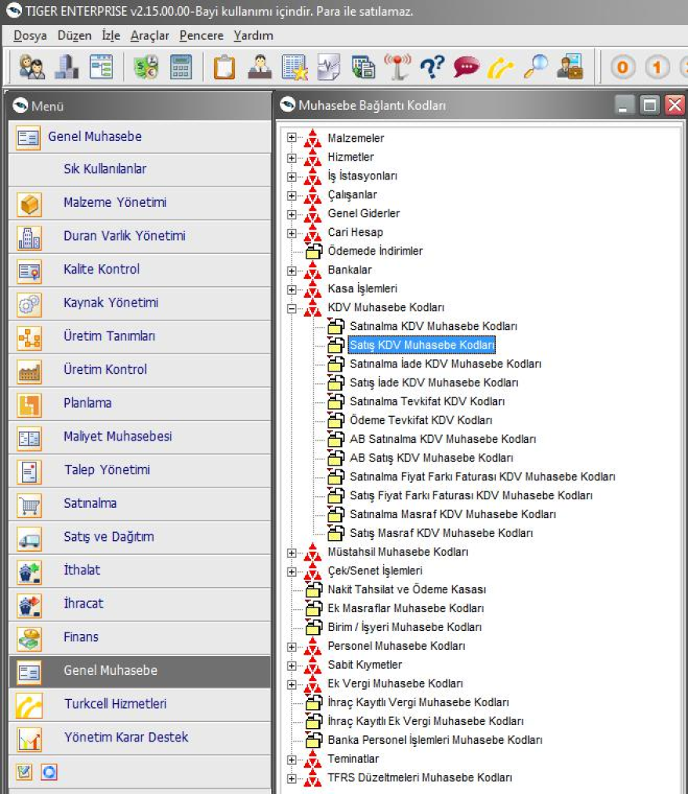
Task: Click the blue circle icon at menu bottom
Action: click(49, 772)
